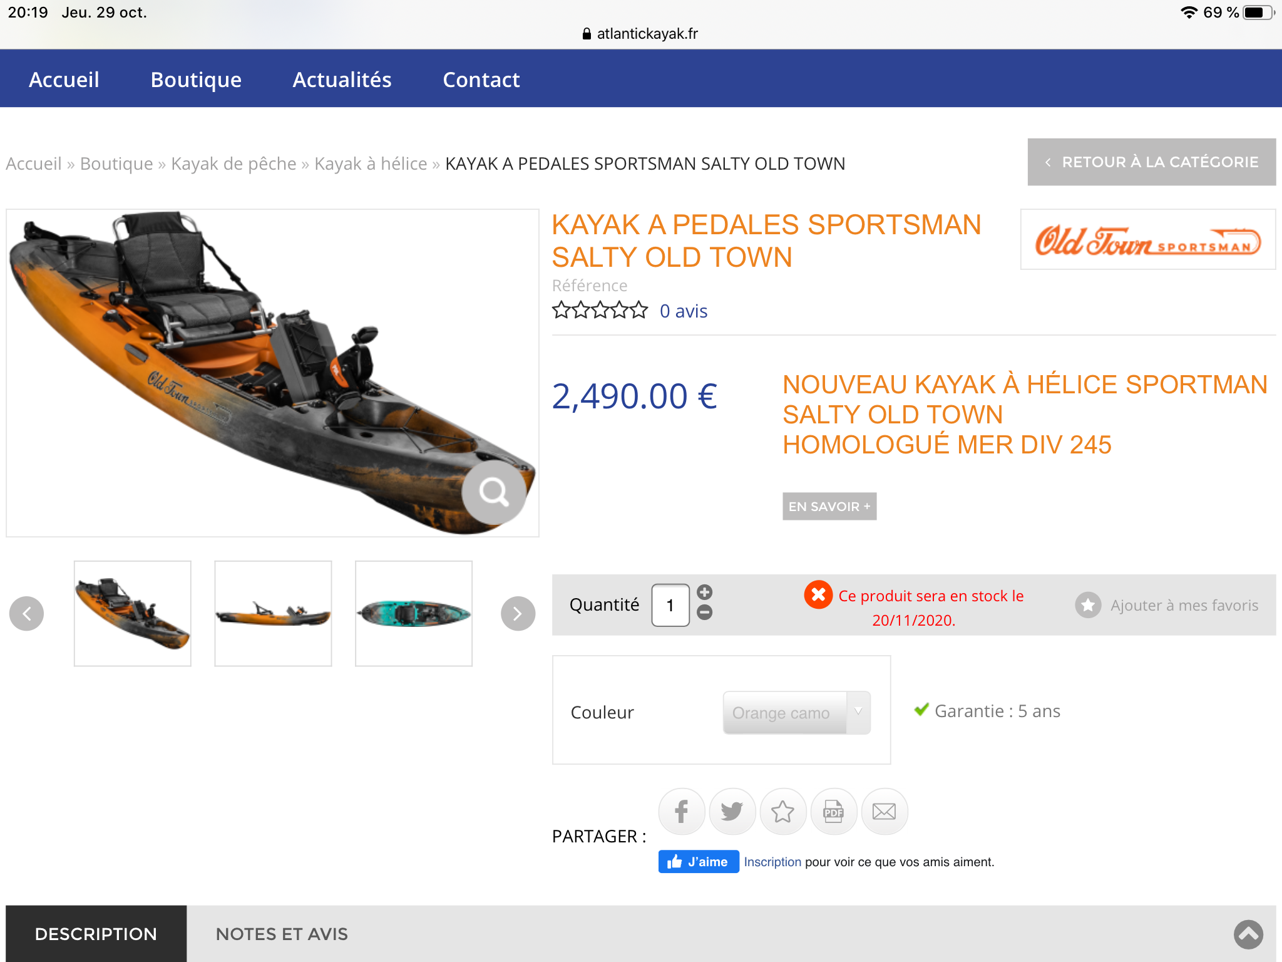This screenshot has height=962, width=1282.
Task: Select the teal kayak color thumbnail
Action: pos(414,613)
